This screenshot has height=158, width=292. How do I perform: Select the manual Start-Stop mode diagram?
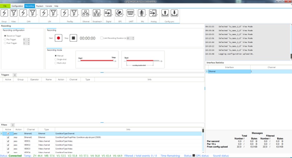[x=97, y=59]
